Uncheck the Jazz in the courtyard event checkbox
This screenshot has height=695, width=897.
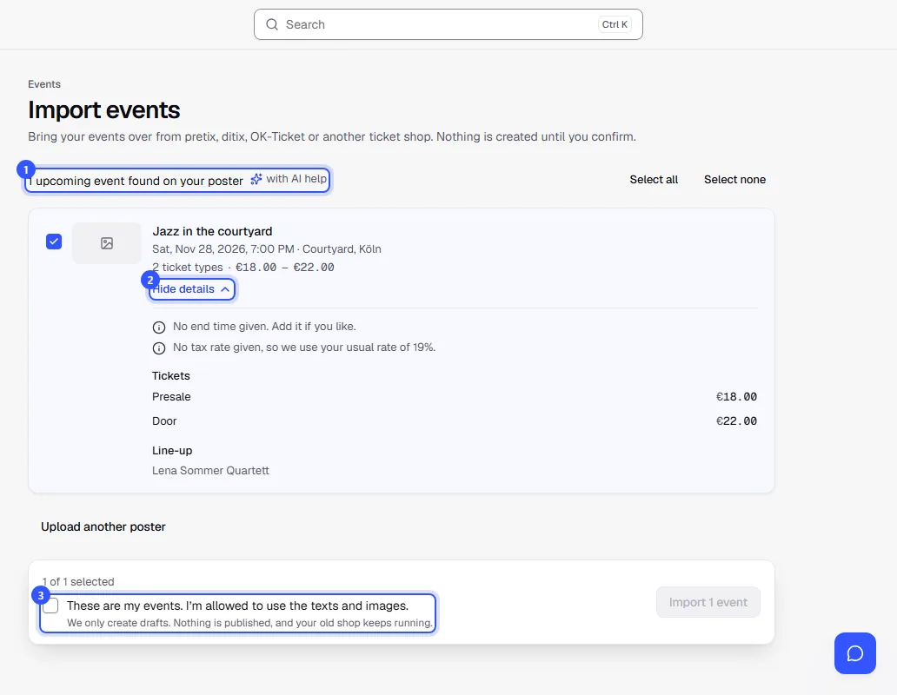pos(54,242)
